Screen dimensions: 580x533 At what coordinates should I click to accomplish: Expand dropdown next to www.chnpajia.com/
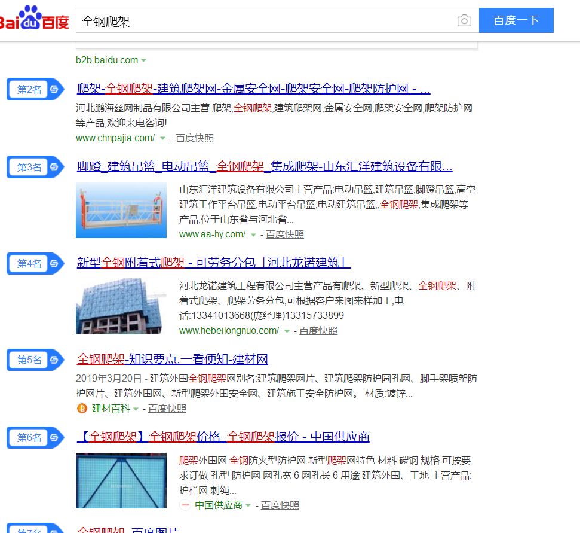click(162, 139)
